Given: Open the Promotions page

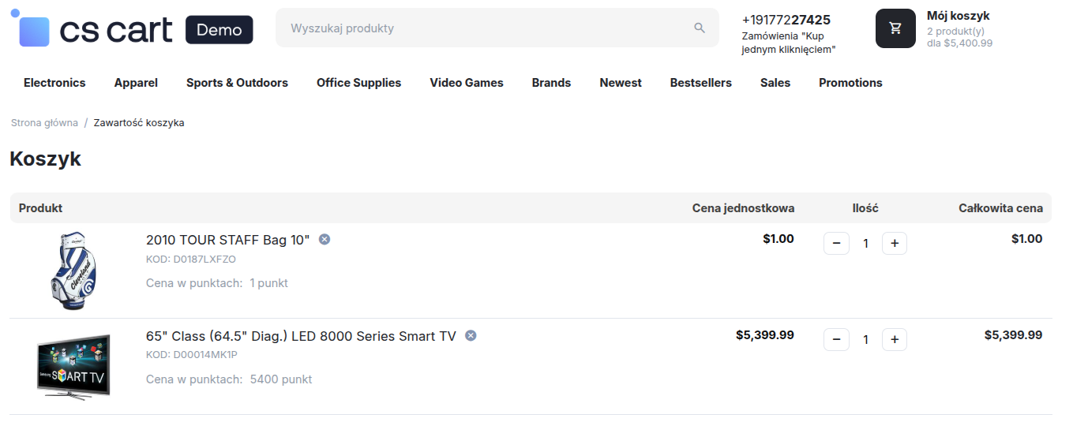Looking at the screenshot, I should 850,83.
